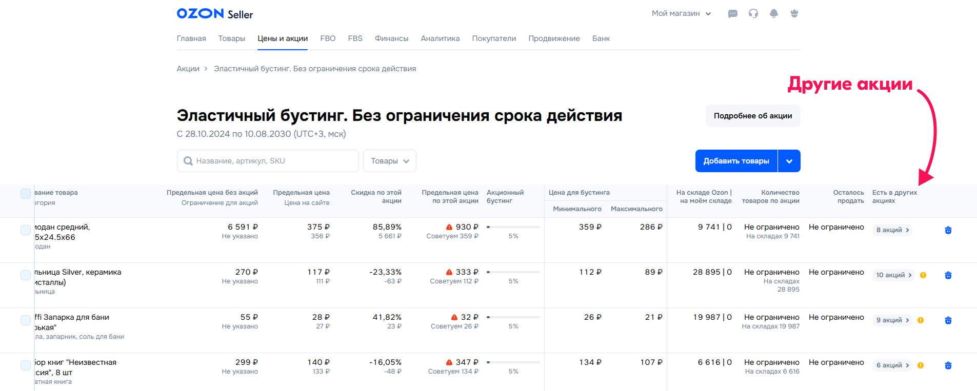The height and width of the screenshot is (391, 977).
Task: Adjust boosting slider in 32 ₽ row
Action: (x=513, y=317)
